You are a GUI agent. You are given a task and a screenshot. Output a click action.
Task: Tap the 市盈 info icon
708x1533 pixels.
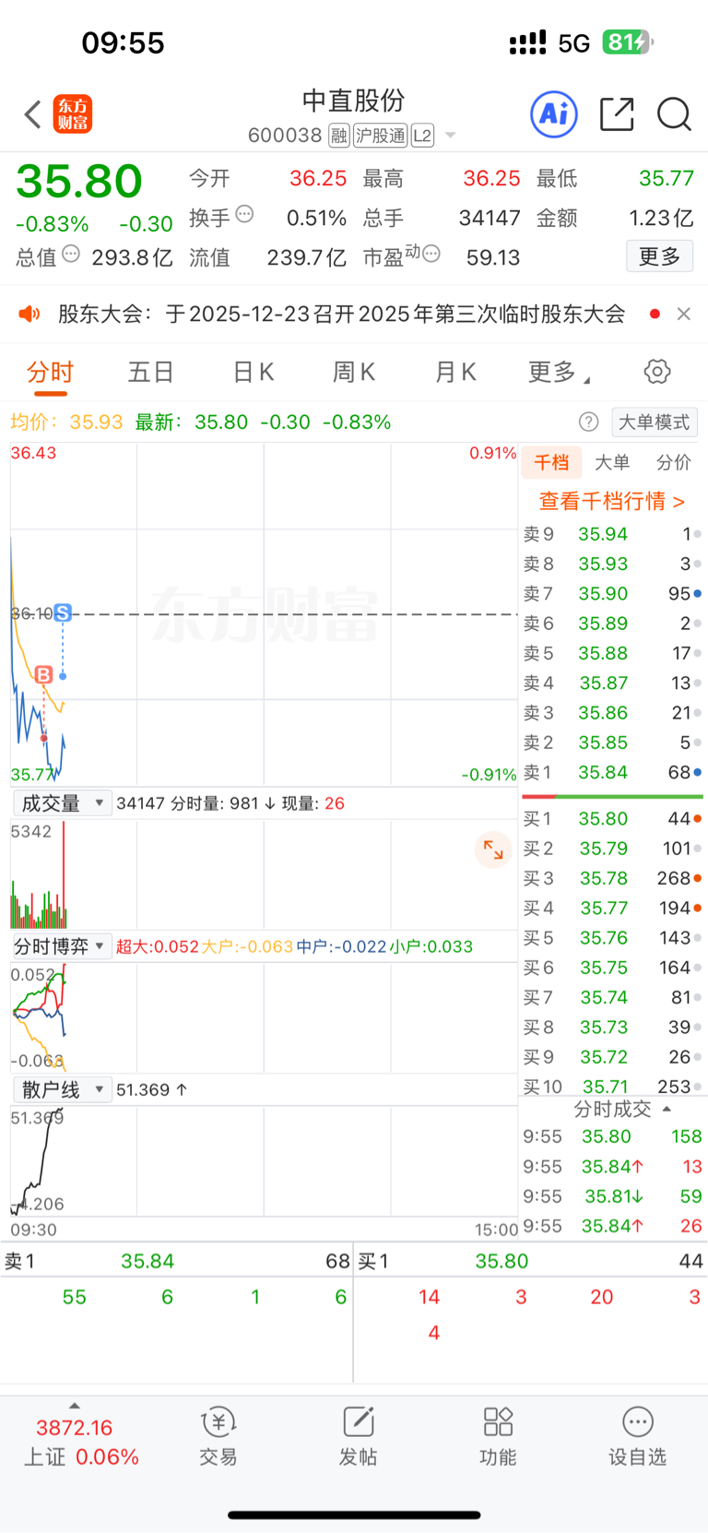click(431, 254)
